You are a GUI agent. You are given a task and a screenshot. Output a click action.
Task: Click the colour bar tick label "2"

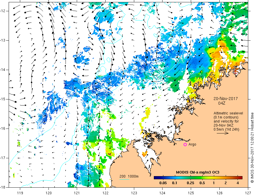(x=226, y=183)
